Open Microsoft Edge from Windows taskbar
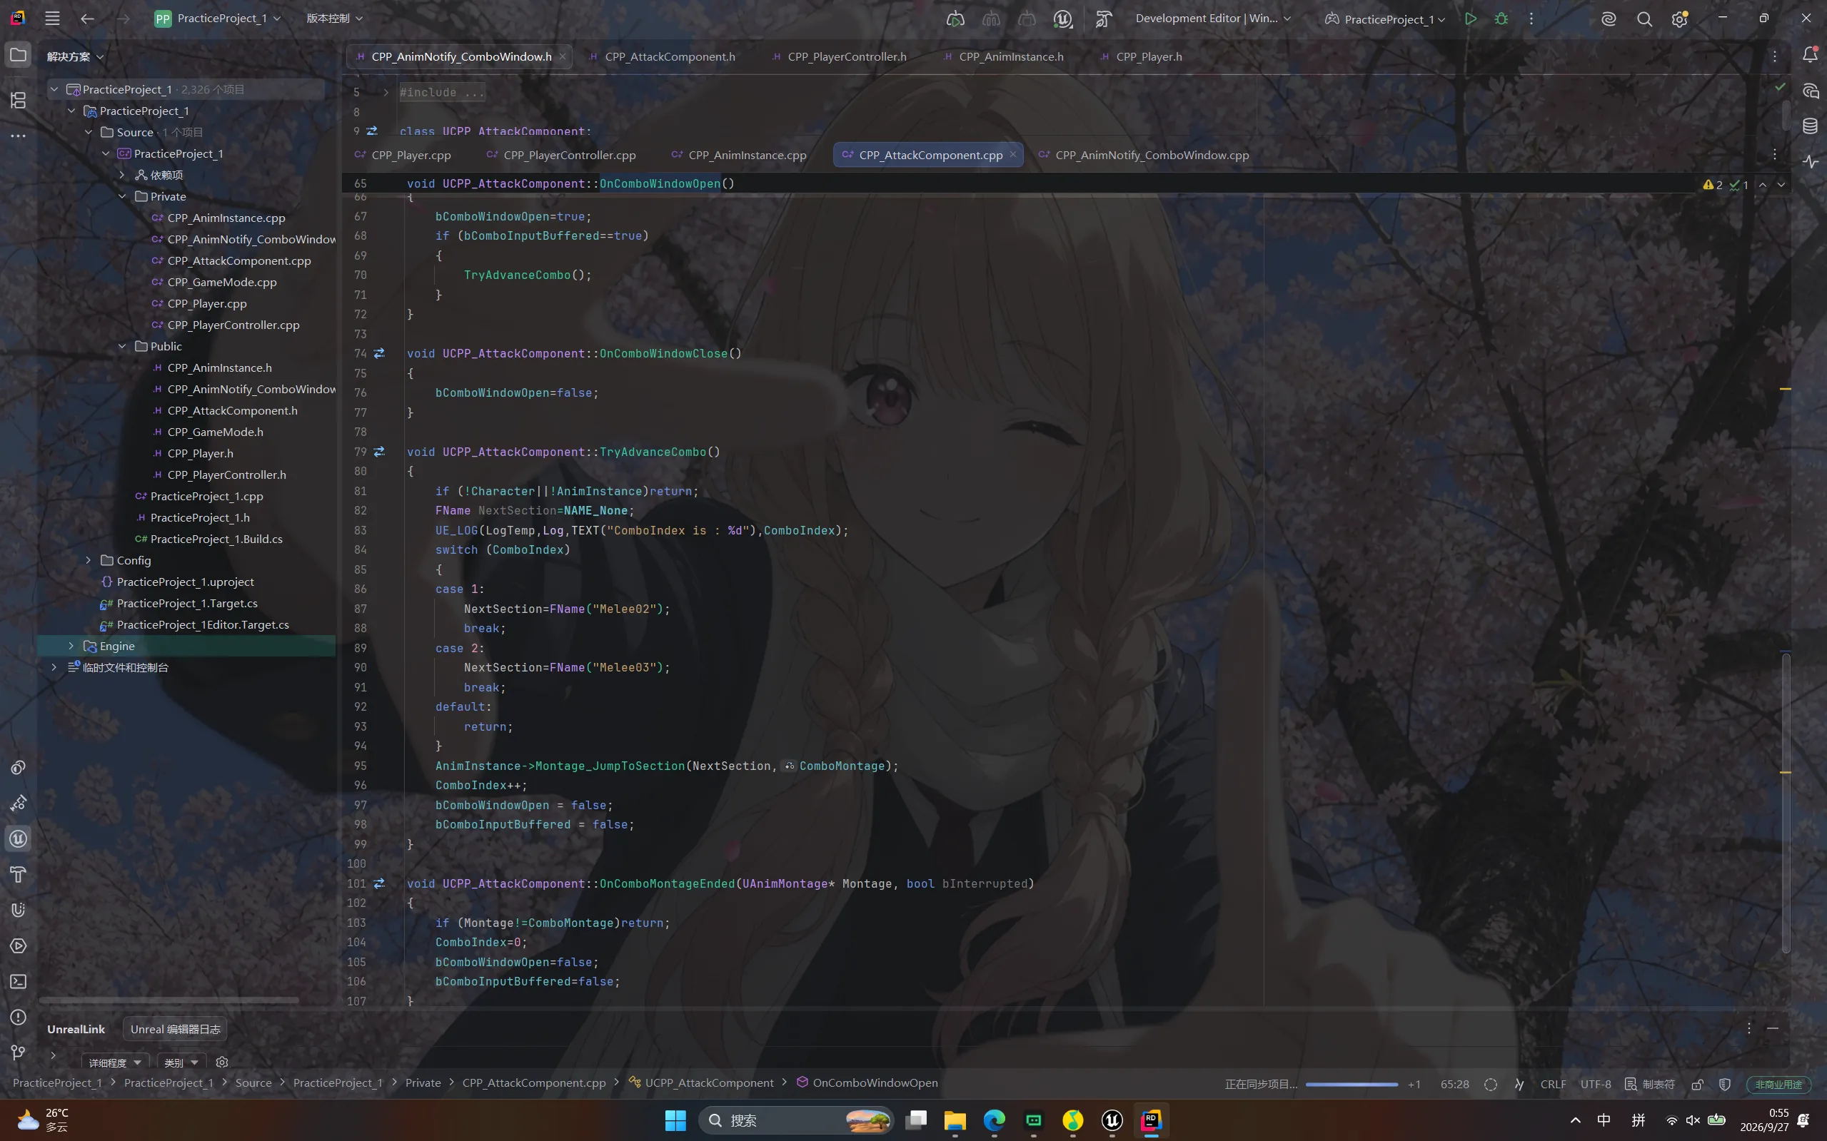1827x1141 pixels. click(994, 1120)
